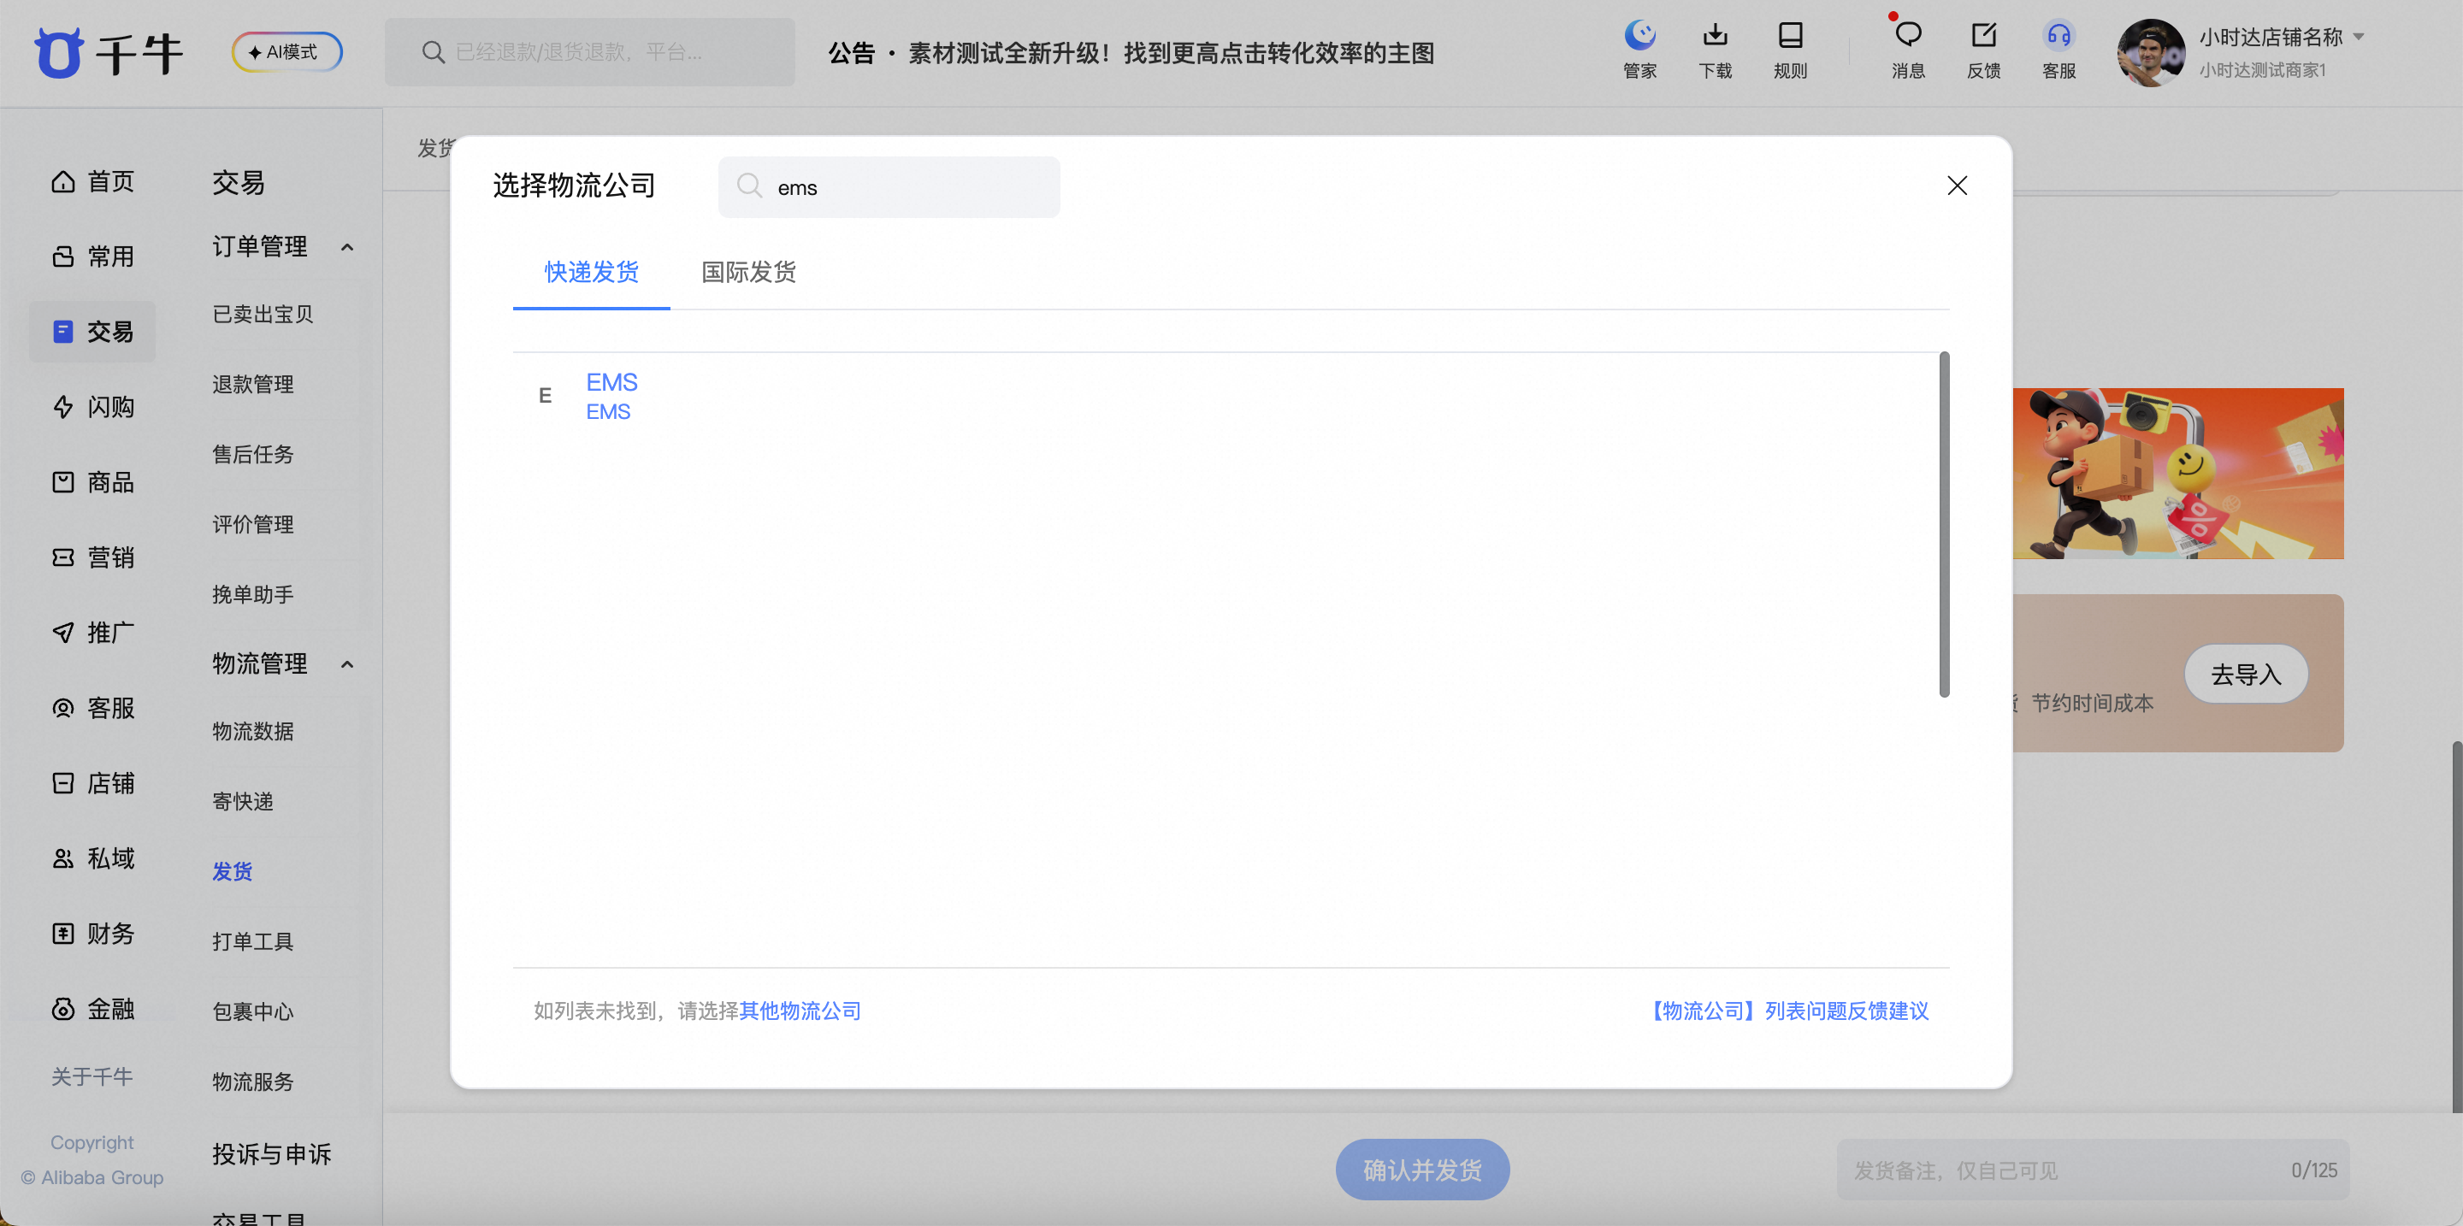Image resolution: width=2463 pixels, height=1226 pixels.
Task: Click the top search field
Action: pyautogui.click(x=590, y=51)
